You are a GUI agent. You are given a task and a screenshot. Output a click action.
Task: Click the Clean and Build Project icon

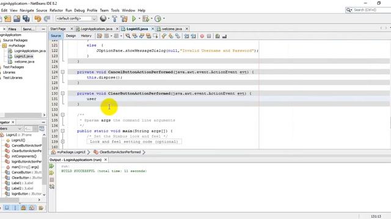(124, 19)
